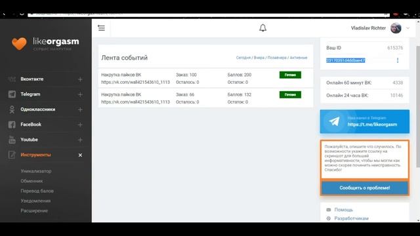Image resolution: width=420 pixels, height=236 pixels.
Task: Toggle the hamburger menu icon
Action: tap(101, 28)
